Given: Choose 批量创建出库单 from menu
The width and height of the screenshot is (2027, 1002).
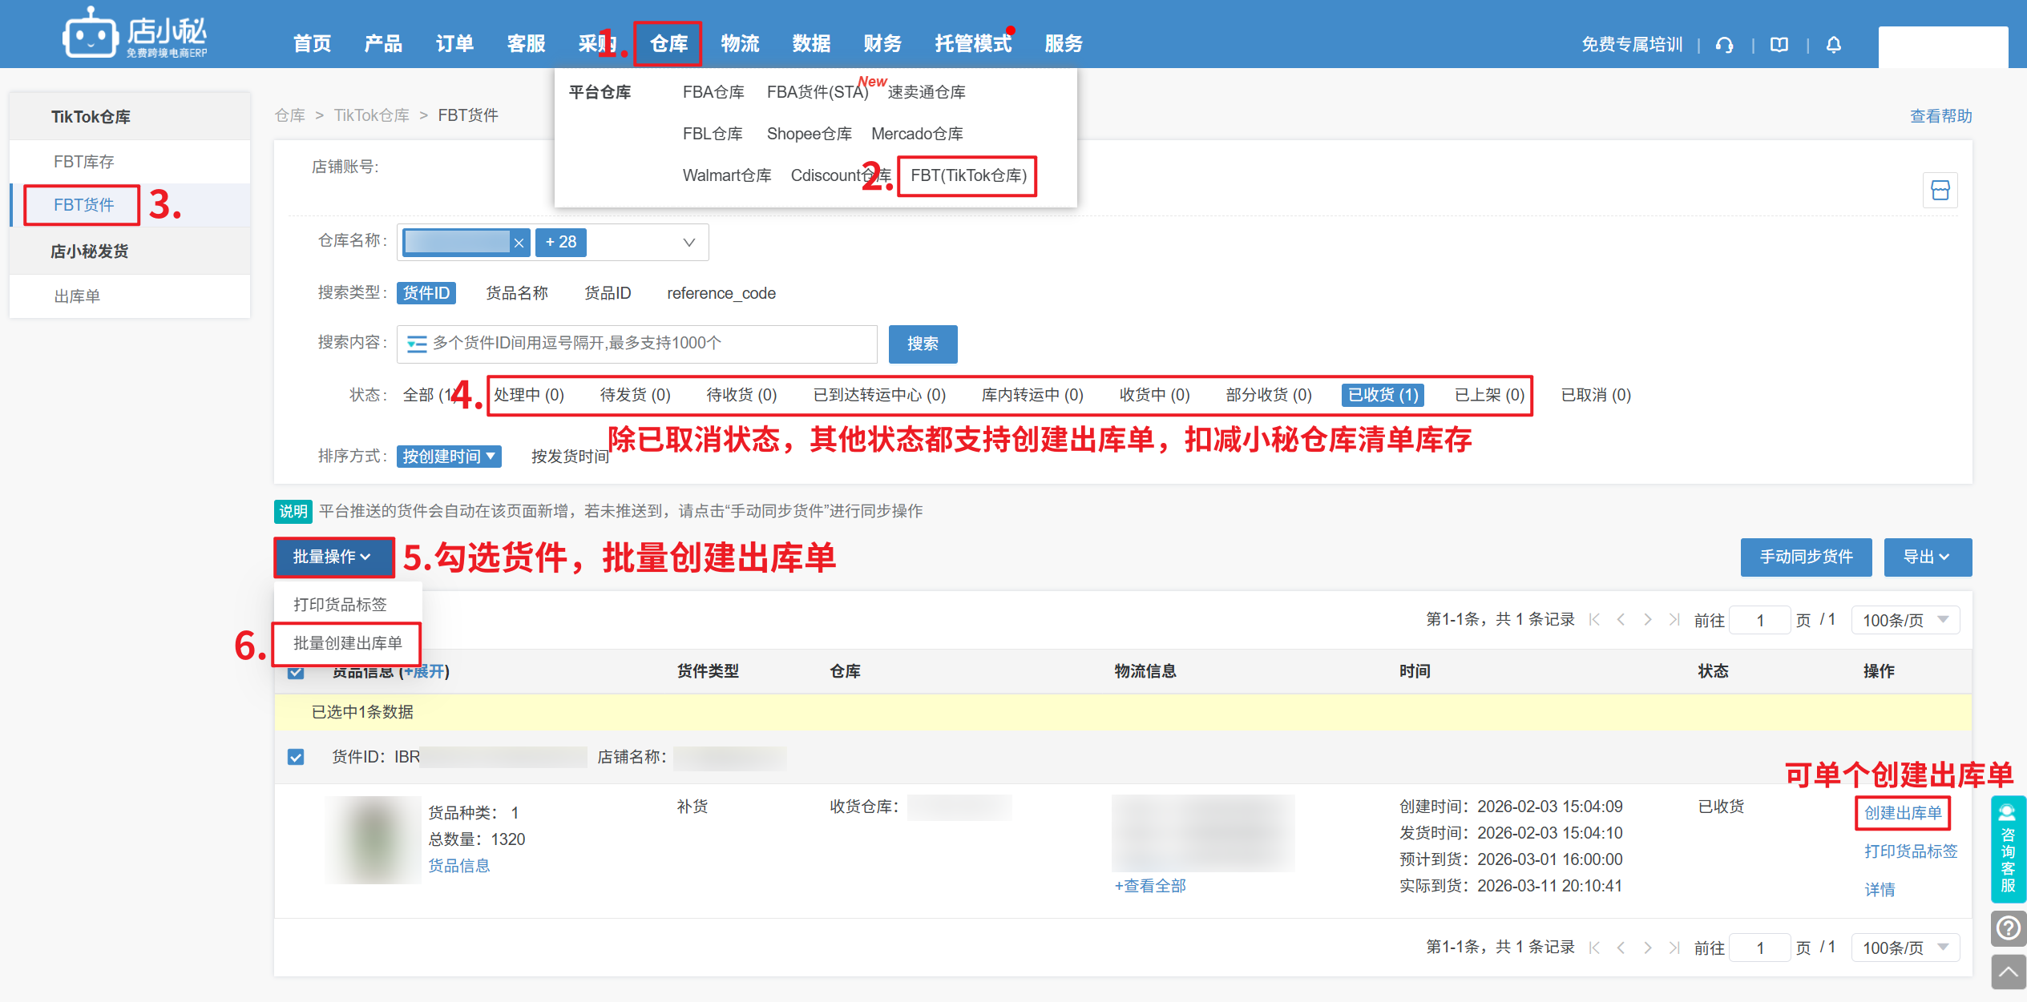Looking at the screenshot, I should [347, 643].
